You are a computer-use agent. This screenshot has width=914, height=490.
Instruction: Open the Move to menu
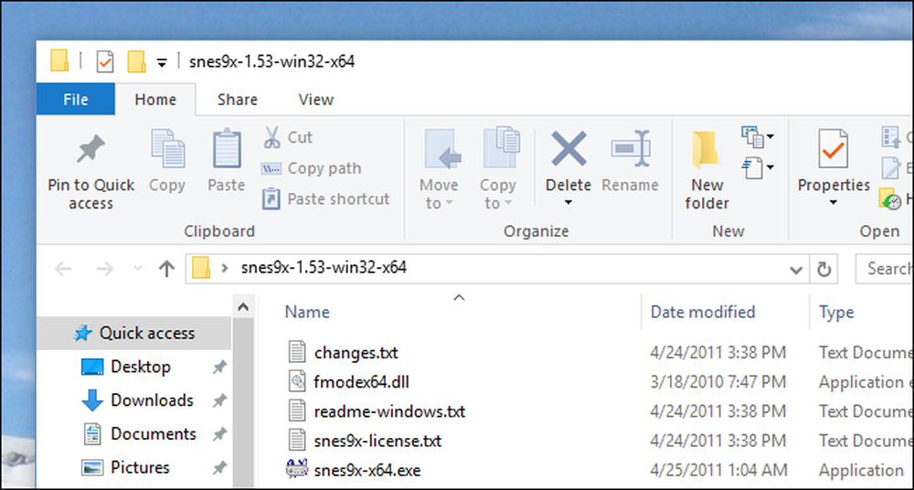coord(439,170)
